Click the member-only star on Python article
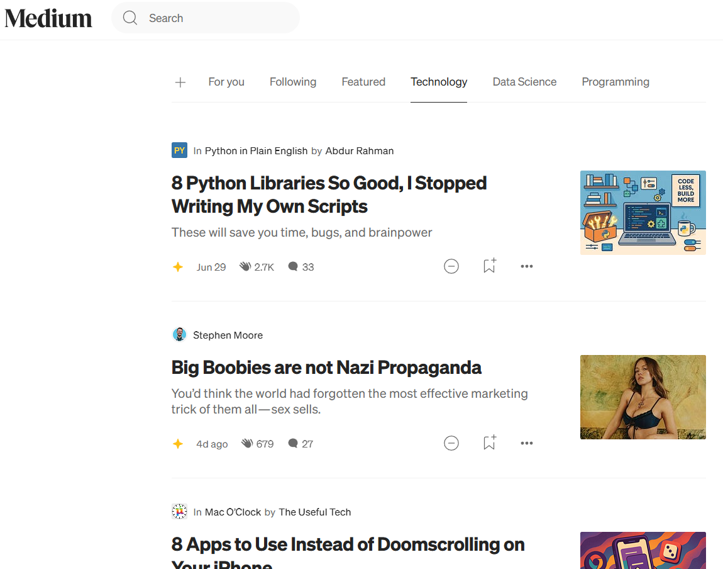The width and height of the screenshot is (723, 569). click(x=177, y=267)
